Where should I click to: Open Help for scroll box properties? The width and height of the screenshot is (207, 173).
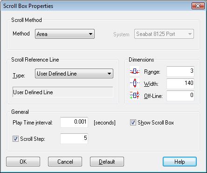[x=179, y=162]
